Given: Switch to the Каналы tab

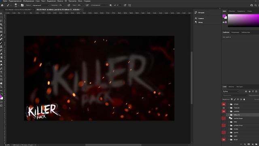Looking at the screenshot, I should (231, 87).
